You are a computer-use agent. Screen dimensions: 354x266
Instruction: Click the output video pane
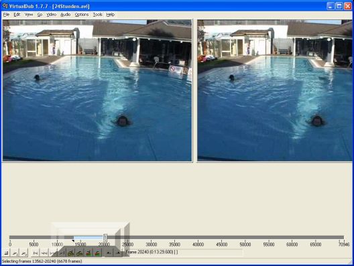[274, 90]
